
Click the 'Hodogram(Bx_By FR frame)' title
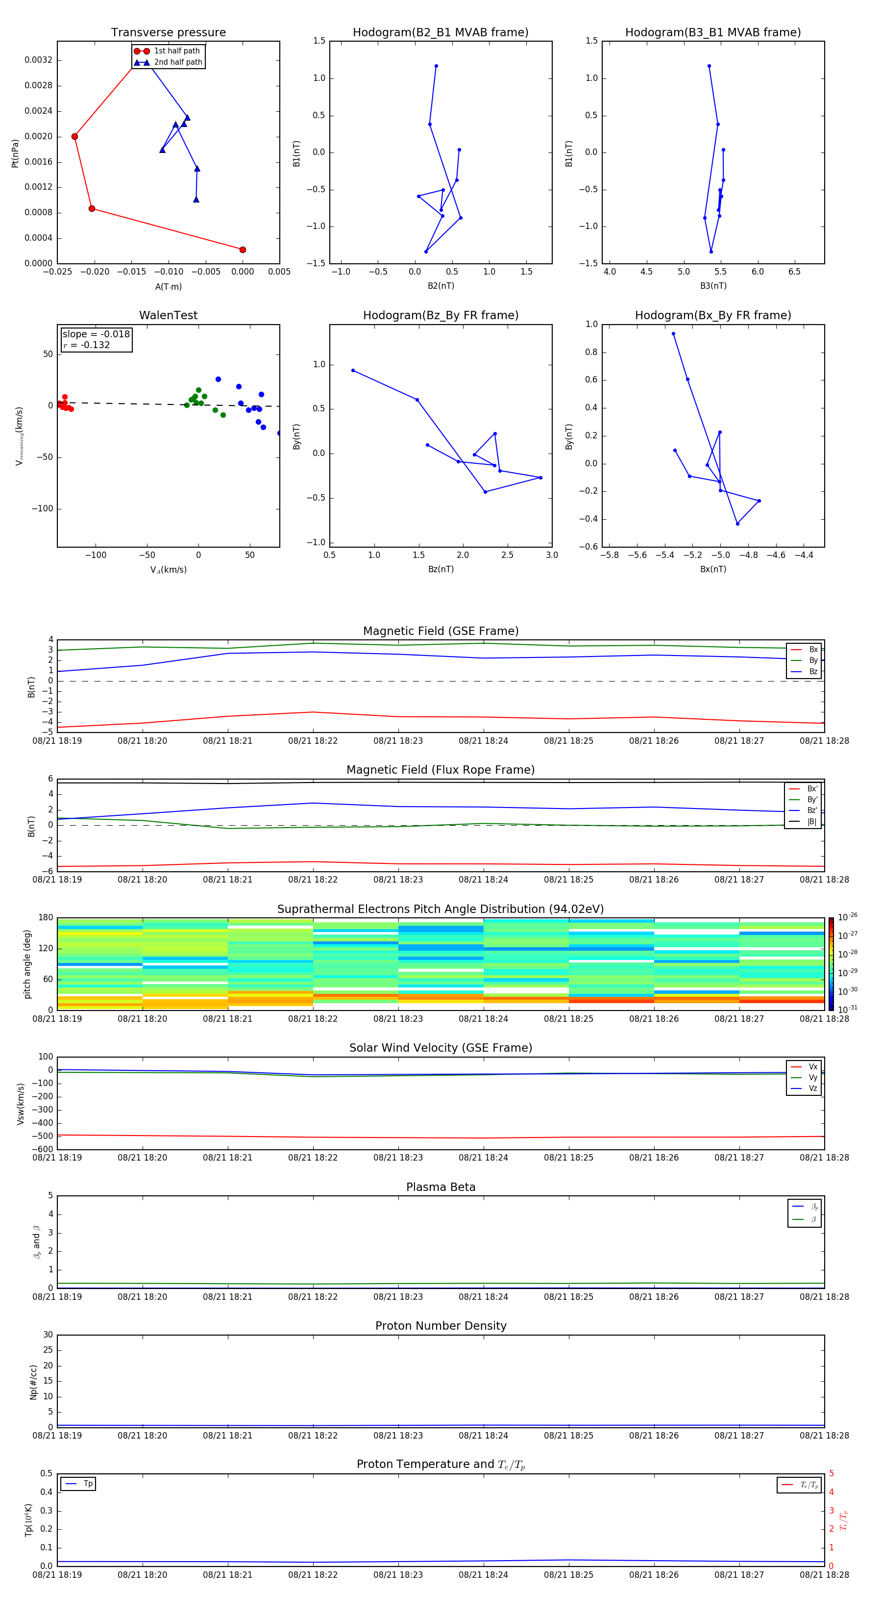pos(713,315)
